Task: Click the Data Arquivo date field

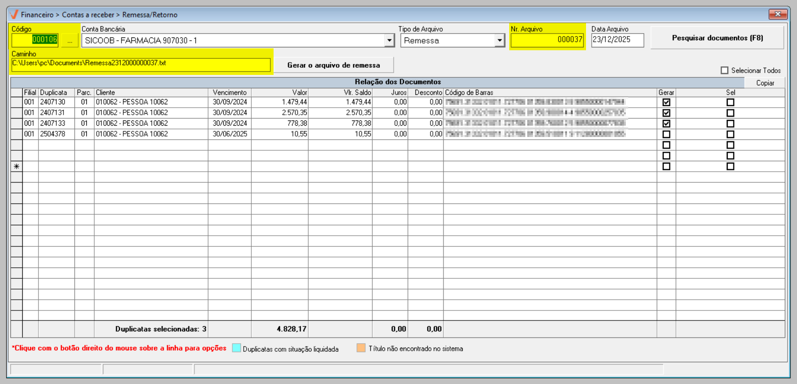Action: coord(617,40)
